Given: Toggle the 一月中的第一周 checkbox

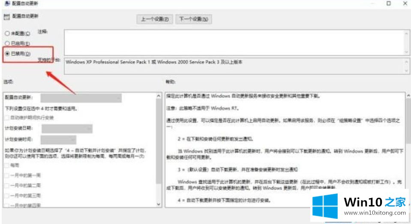Looking at the screenshot, I should [7, 176].
